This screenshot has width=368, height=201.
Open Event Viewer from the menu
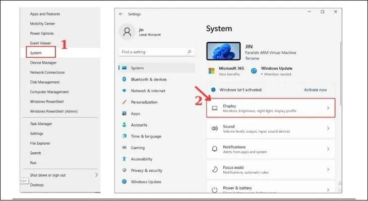click(x=40, y=43)
